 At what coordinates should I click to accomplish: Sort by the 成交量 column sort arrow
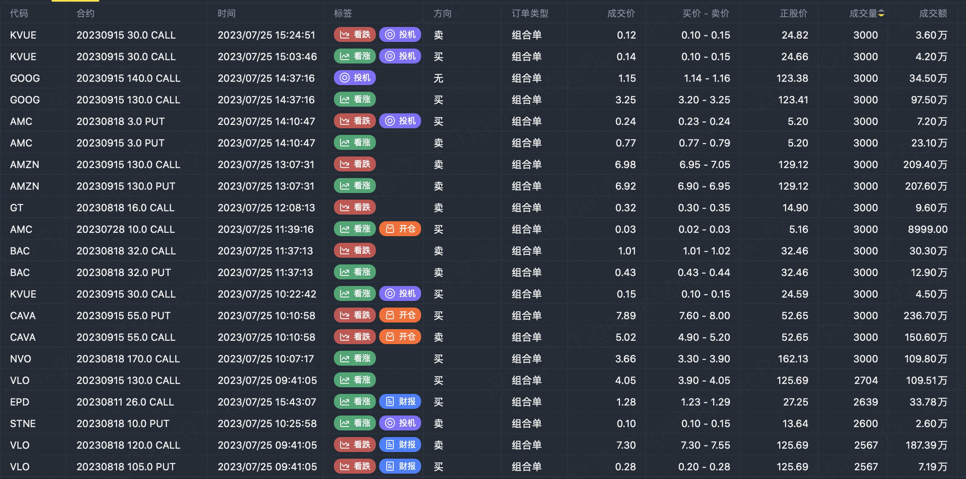[881, 14]
